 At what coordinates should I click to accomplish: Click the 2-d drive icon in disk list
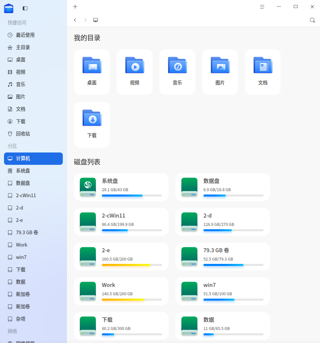click(x=189, y=222)
